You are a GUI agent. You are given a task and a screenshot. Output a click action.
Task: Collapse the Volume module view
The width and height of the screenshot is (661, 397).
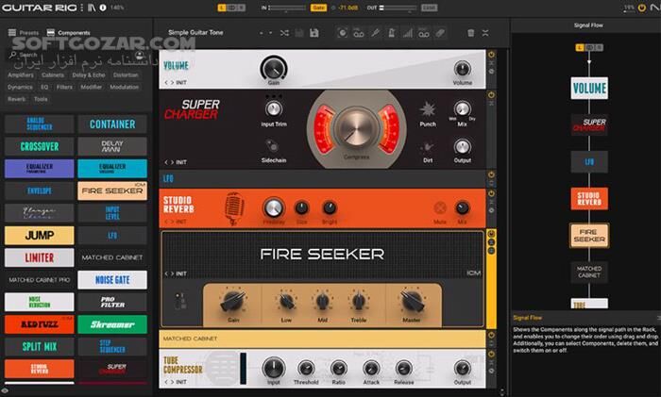pyautogui.click(x=491, y=63)
